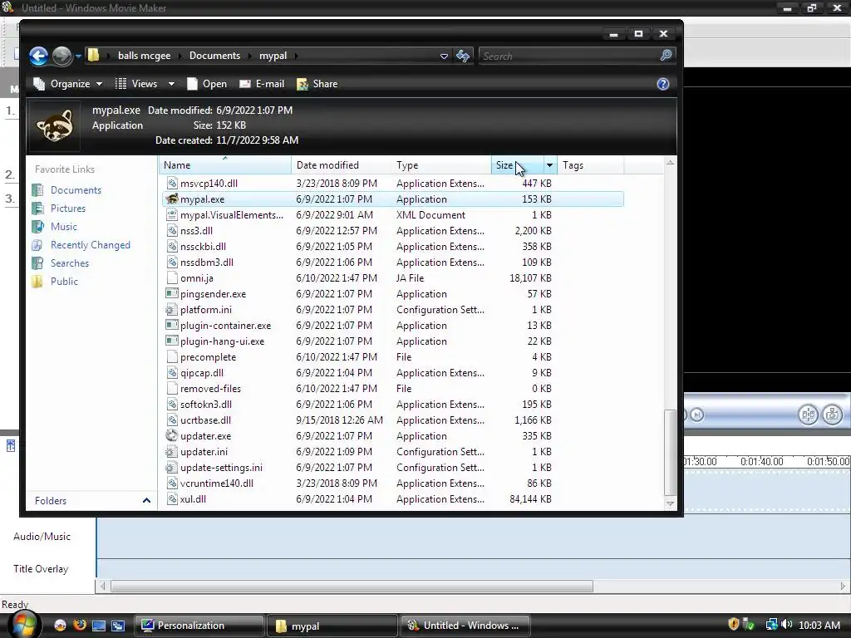The image size is (851, 638).
Task: Select the omni.ja file icon
Action: coord(172,278)
